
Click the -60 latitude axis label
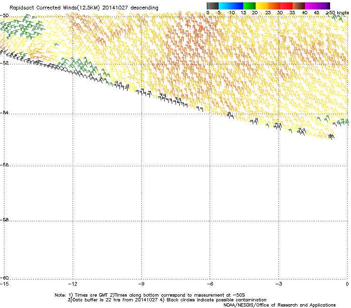pos(4,278)
